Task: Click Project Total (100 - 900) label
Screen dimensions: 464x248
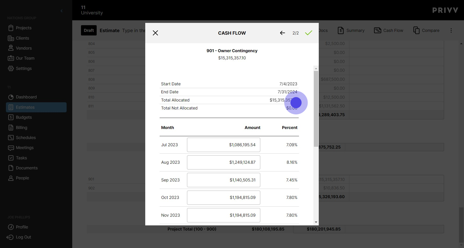Action: point(192,229)
